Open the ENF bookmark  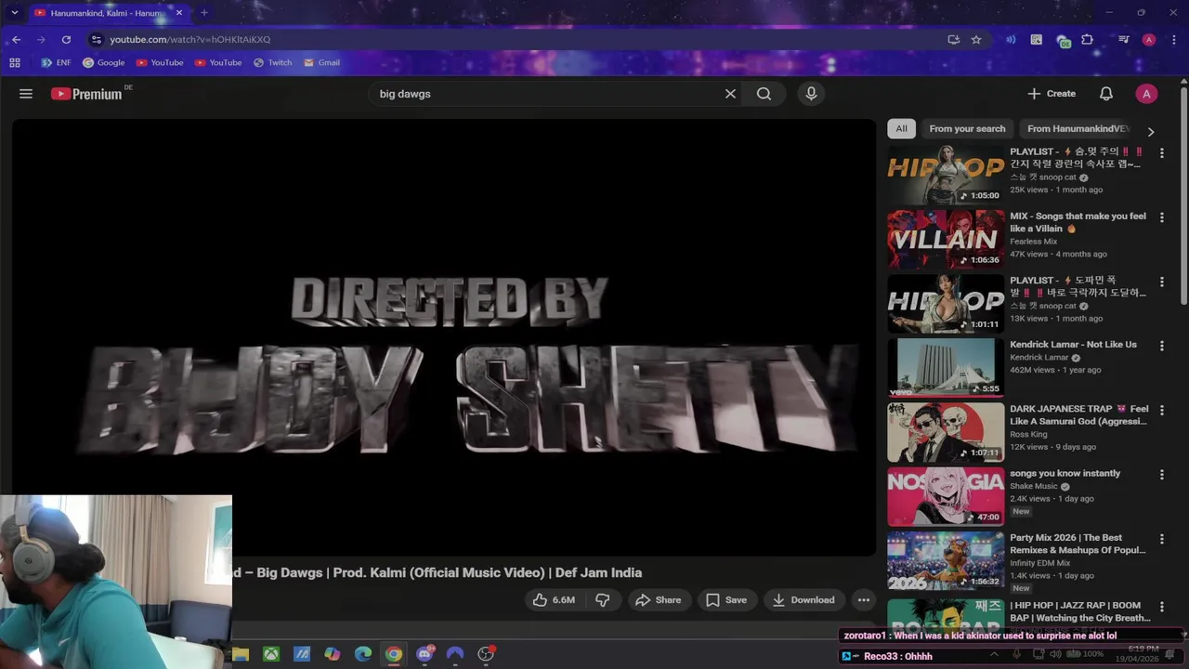point(56,63)
